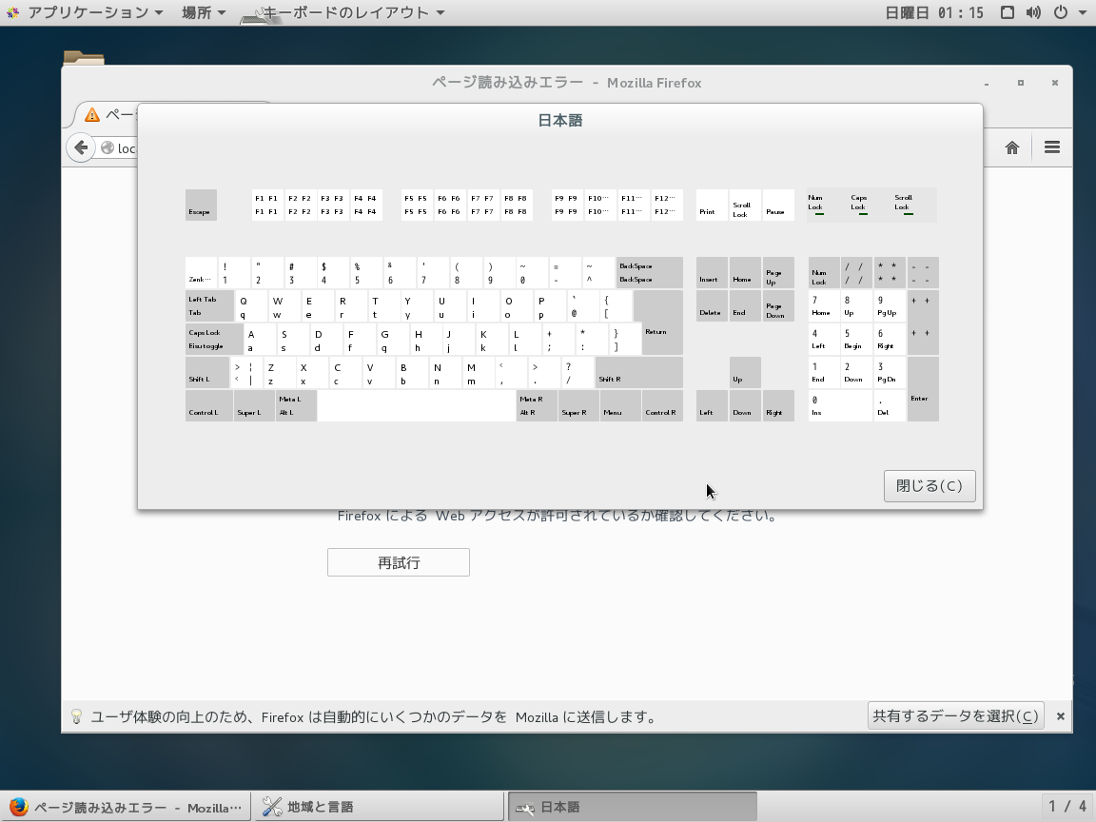Click the Pause key
1096x822 pixels.
[x=778, y=205]
